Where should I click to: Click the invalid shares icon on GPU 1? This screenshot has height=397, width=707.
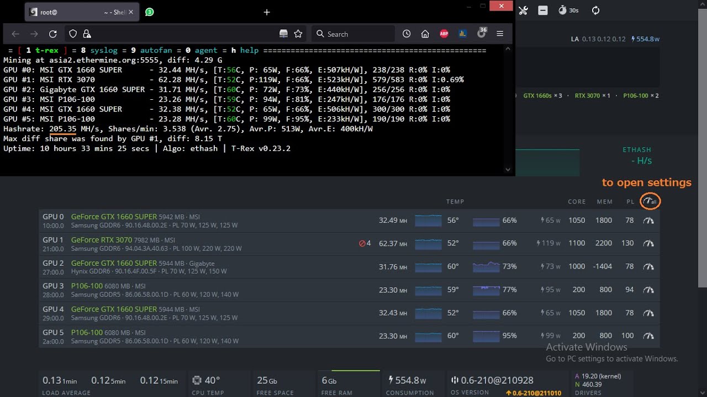tap(362, 243)
